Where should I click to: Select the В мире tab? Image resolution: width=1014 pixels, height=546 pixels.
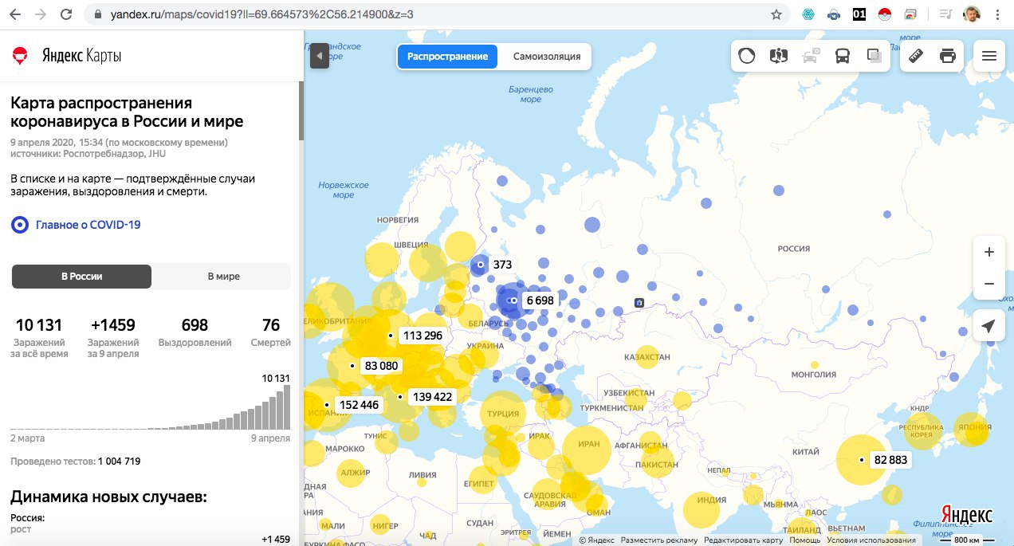click(223, 277)
